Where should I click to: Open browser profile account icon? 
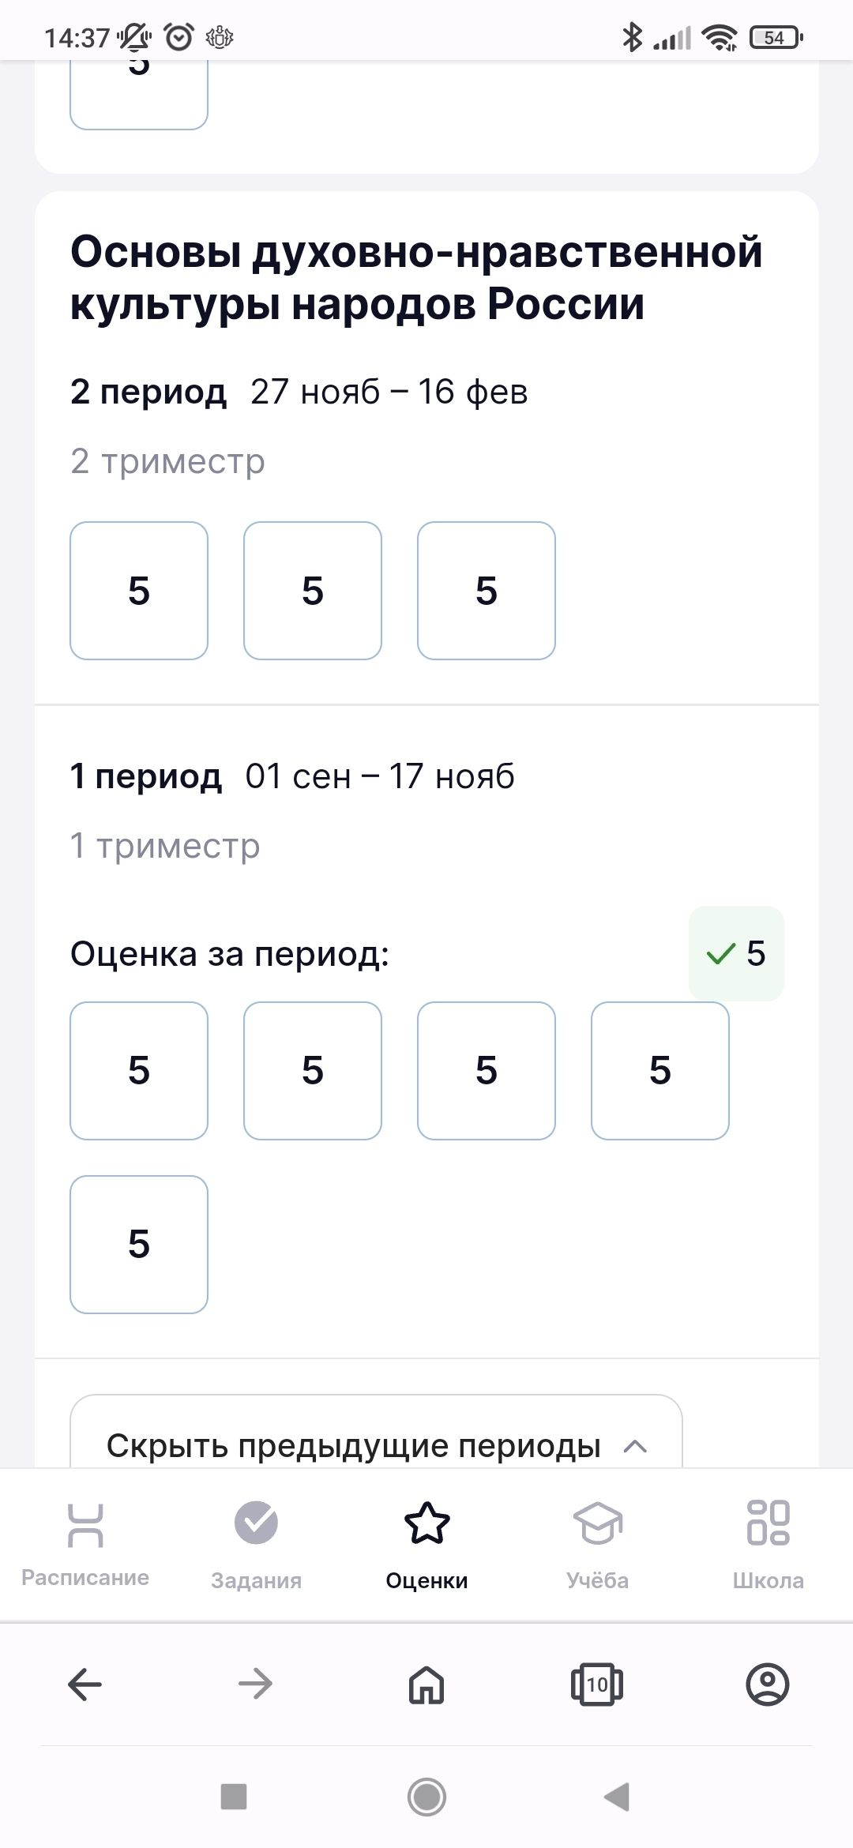[x=768, y=1685]
